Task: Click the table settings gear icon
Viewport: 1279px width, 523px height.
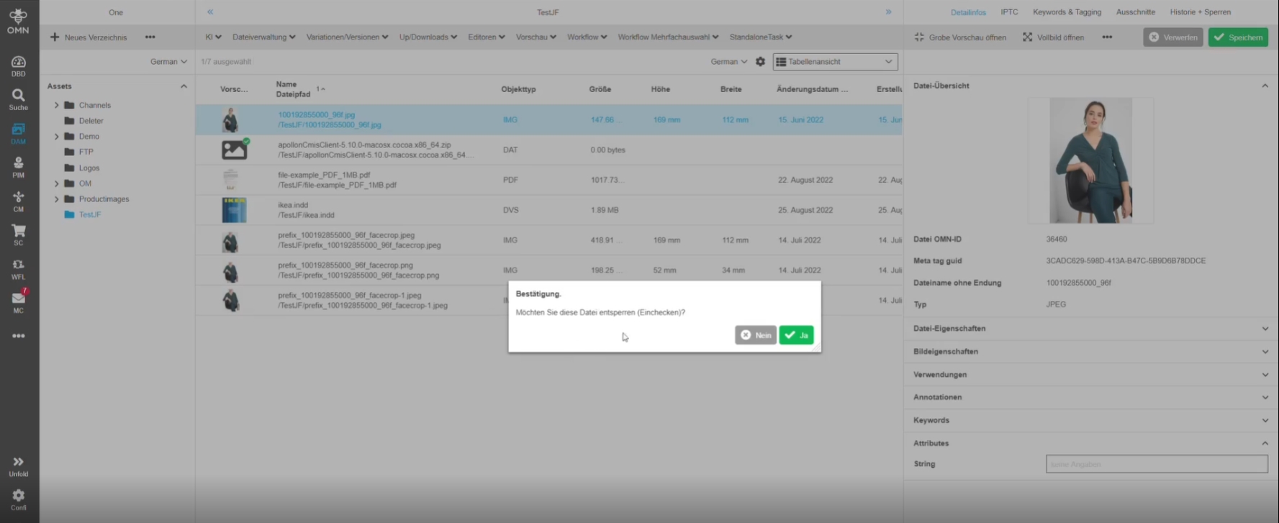Action: [760, 62]
